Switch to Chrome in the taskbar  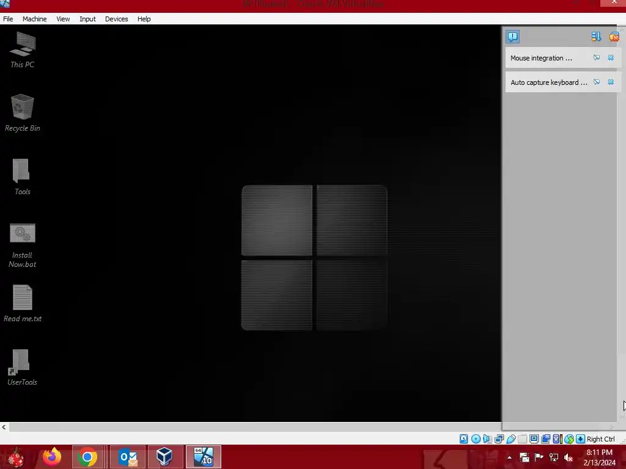[x=87, y=457]
